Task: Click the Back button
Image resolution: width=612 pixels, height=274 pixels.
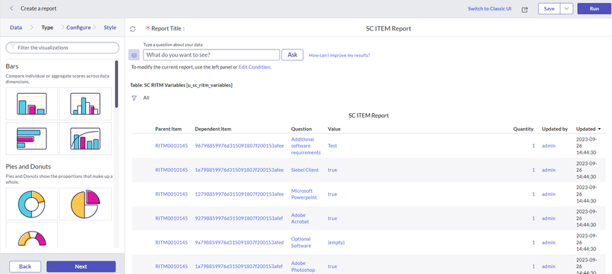Action: click(25, 267)
